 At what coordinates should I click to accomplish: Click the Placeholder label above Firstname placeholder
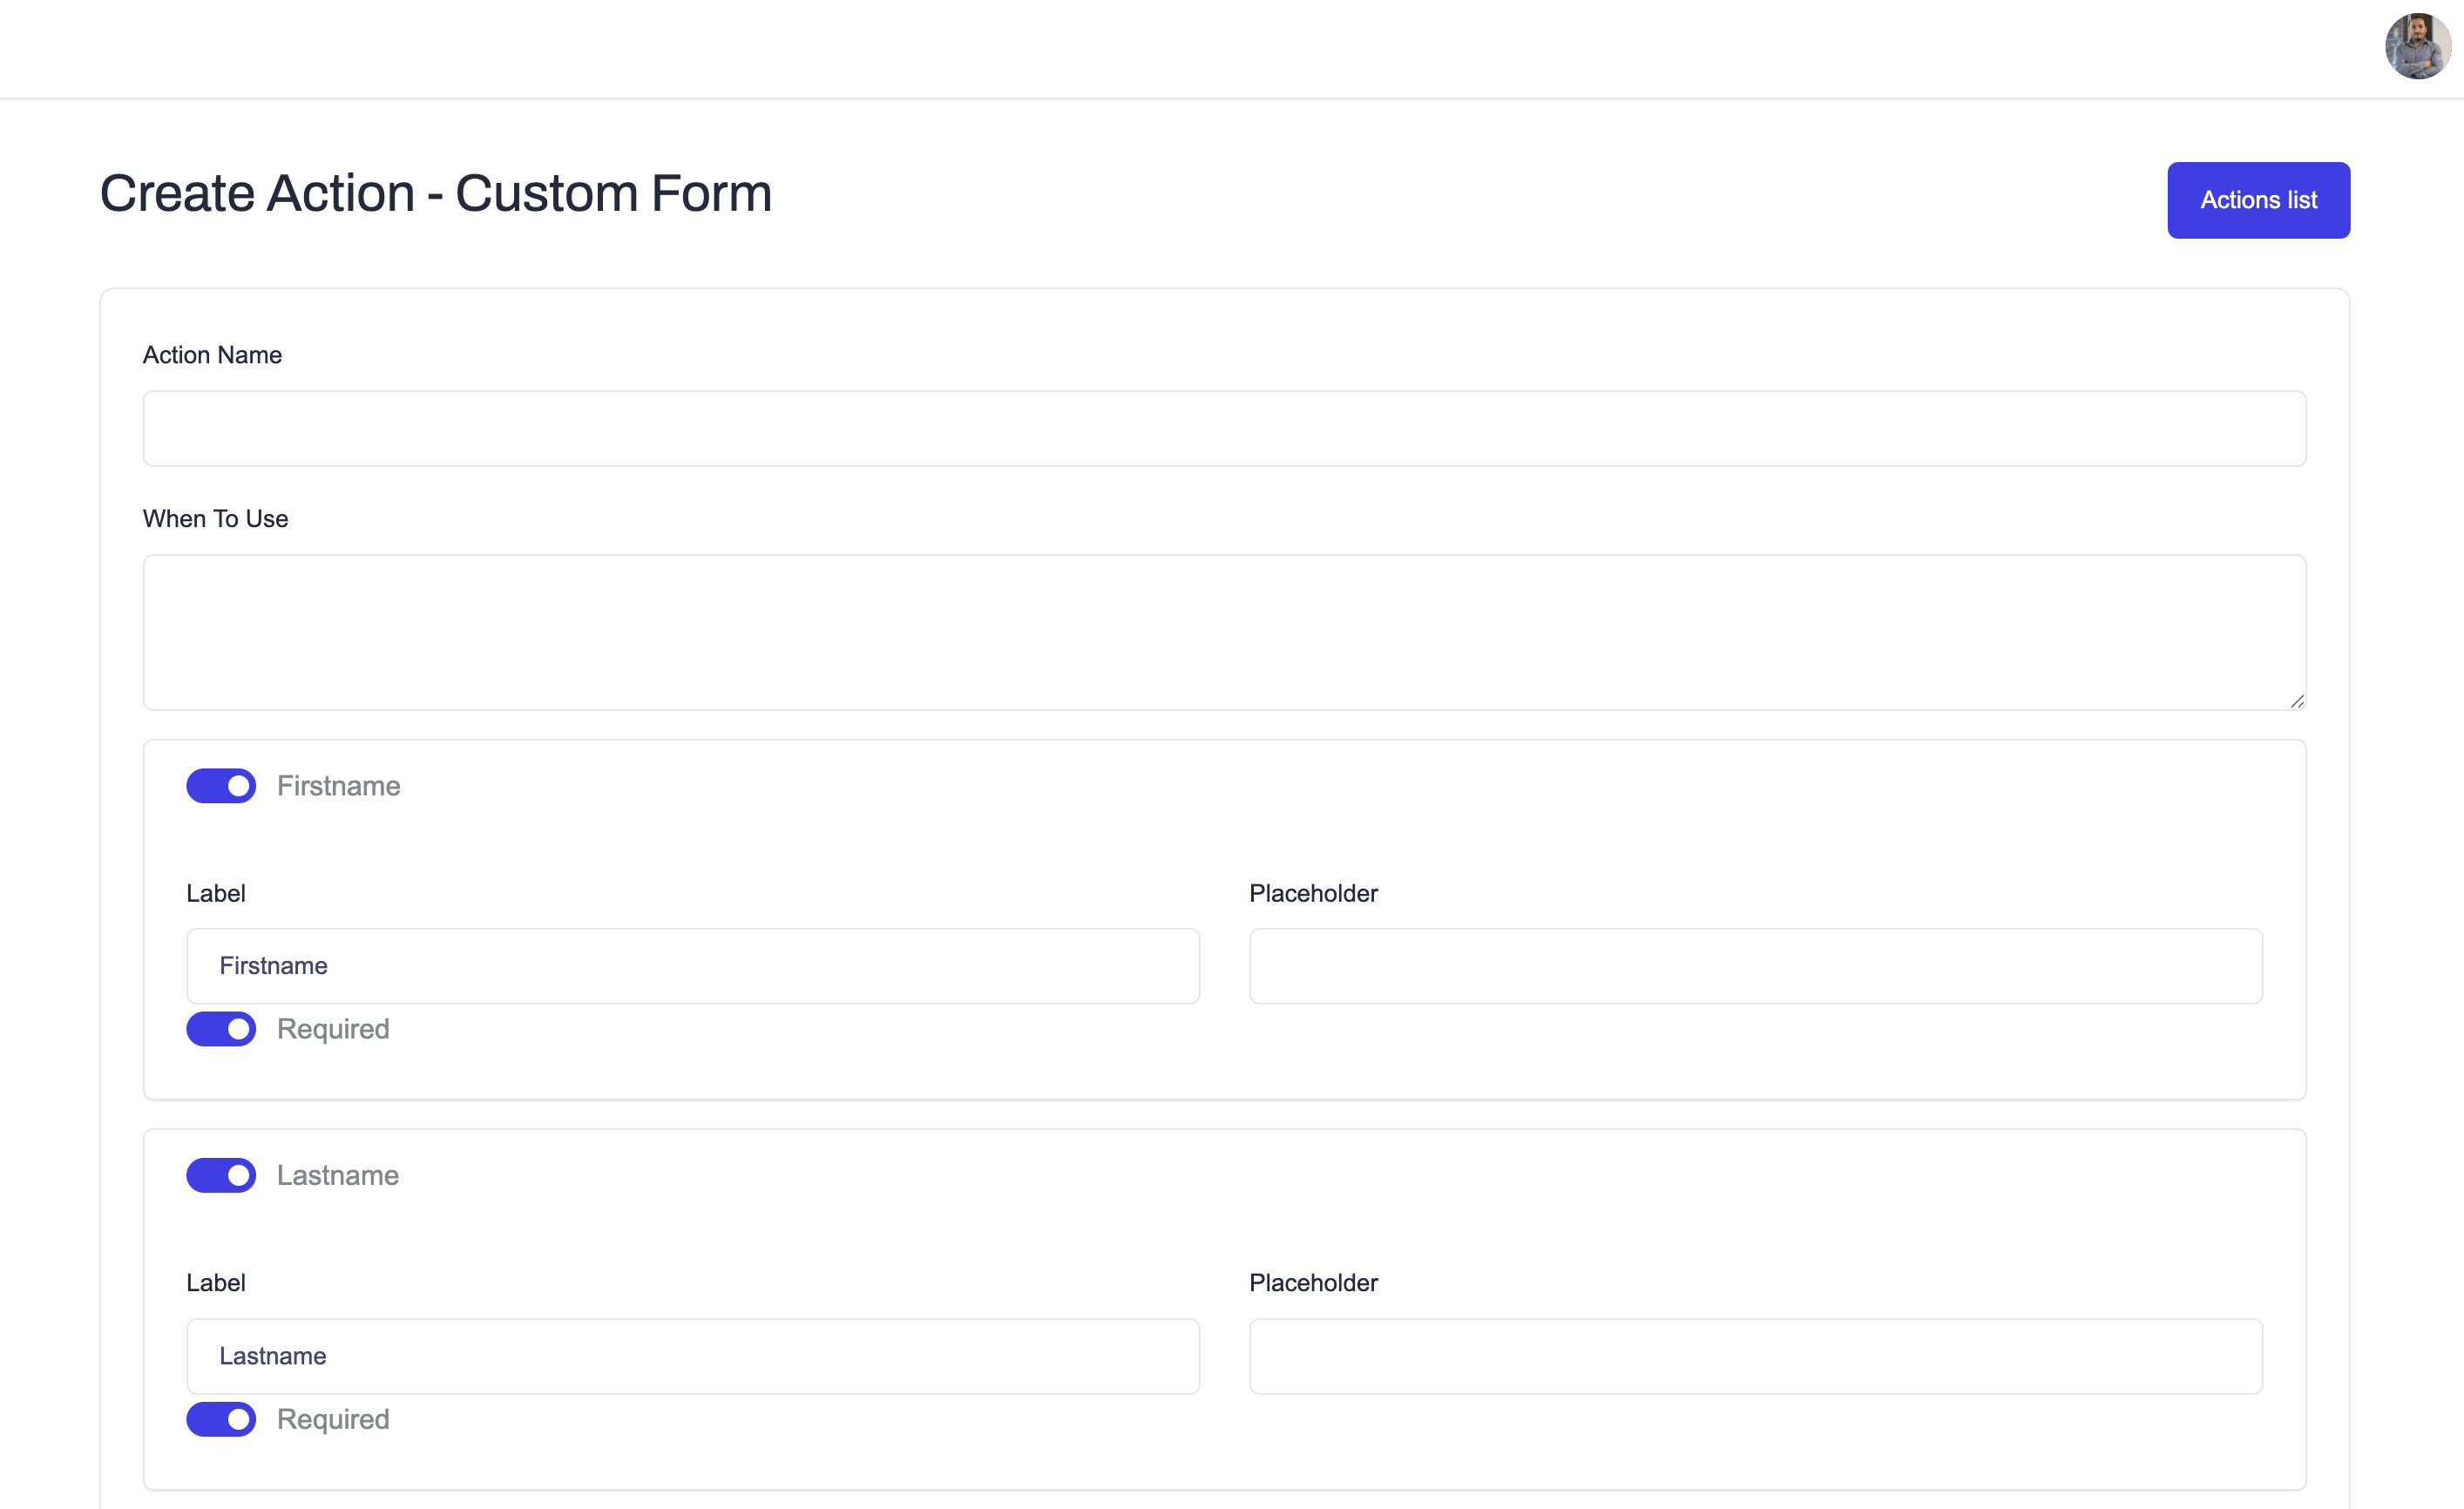[x=1313, y=893]
